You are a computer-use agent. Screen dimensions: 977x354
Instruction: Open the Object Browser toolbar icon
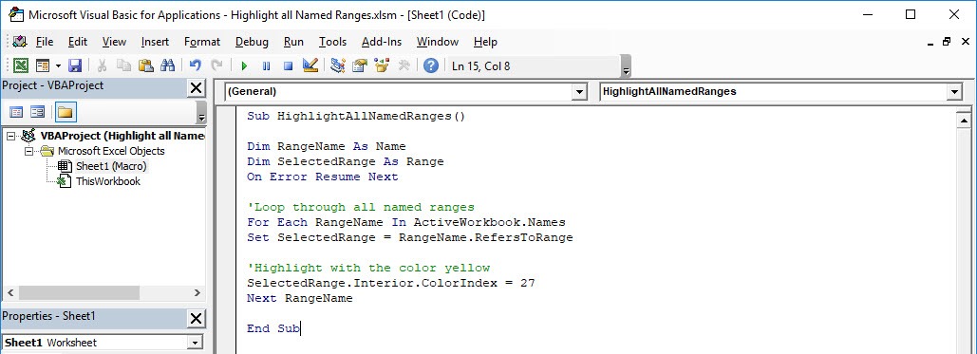click(x=382, y=65)
